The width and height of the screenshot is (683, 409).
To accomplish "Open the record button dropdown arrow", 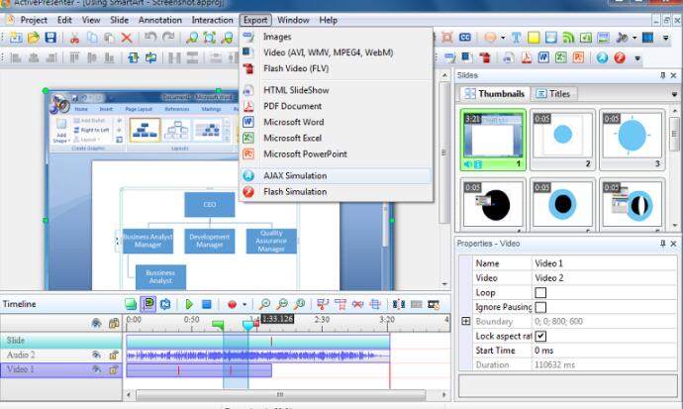I will 244,304.
